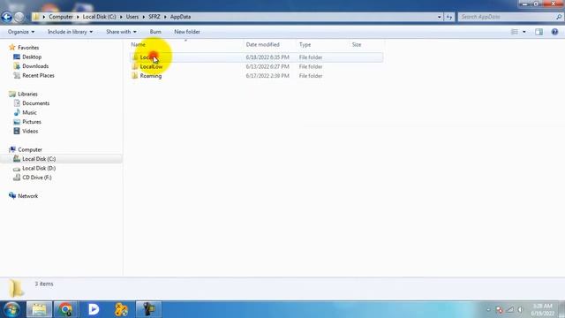
Task: Go back with the Back arrow button
Action: click(6, 17)
